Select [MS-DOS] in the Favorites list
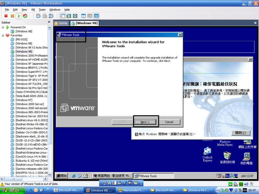Viewport: 259px width, 194px height. [21, 39]
